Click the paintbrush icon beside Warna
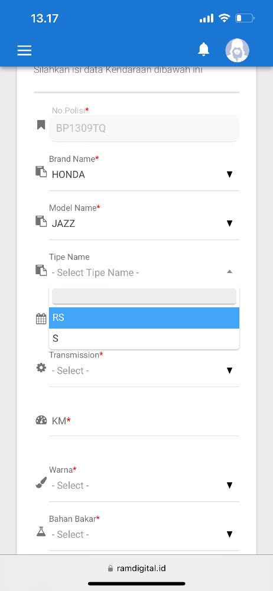This screenshot has height=591, width=273. (x=41, y=483)
